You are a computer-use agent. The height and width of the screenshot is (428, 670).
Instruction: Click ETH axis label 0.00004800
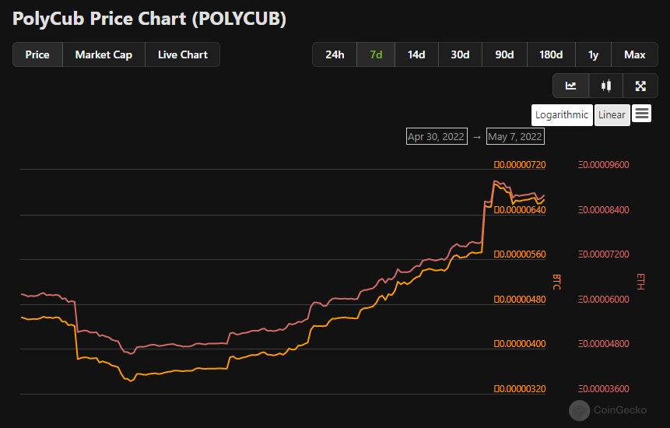tap(604, 344)
